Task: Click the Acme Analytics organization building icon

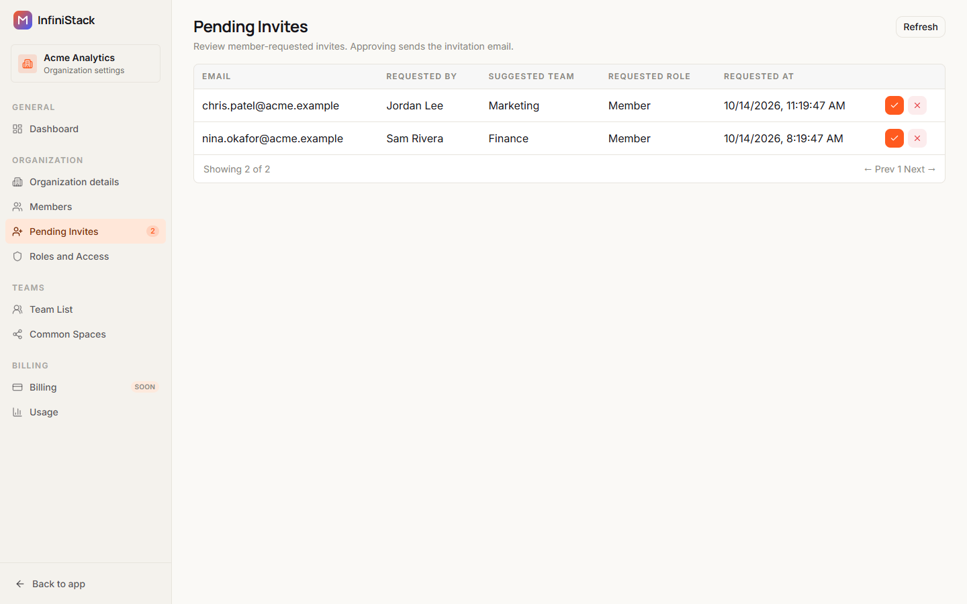Action: (28, 64)
